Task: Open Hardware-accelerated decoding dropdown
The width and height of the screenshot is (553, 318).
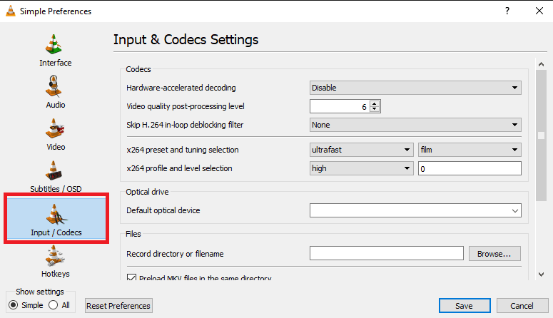Action: pyautogui.click(x=415, y=88)
